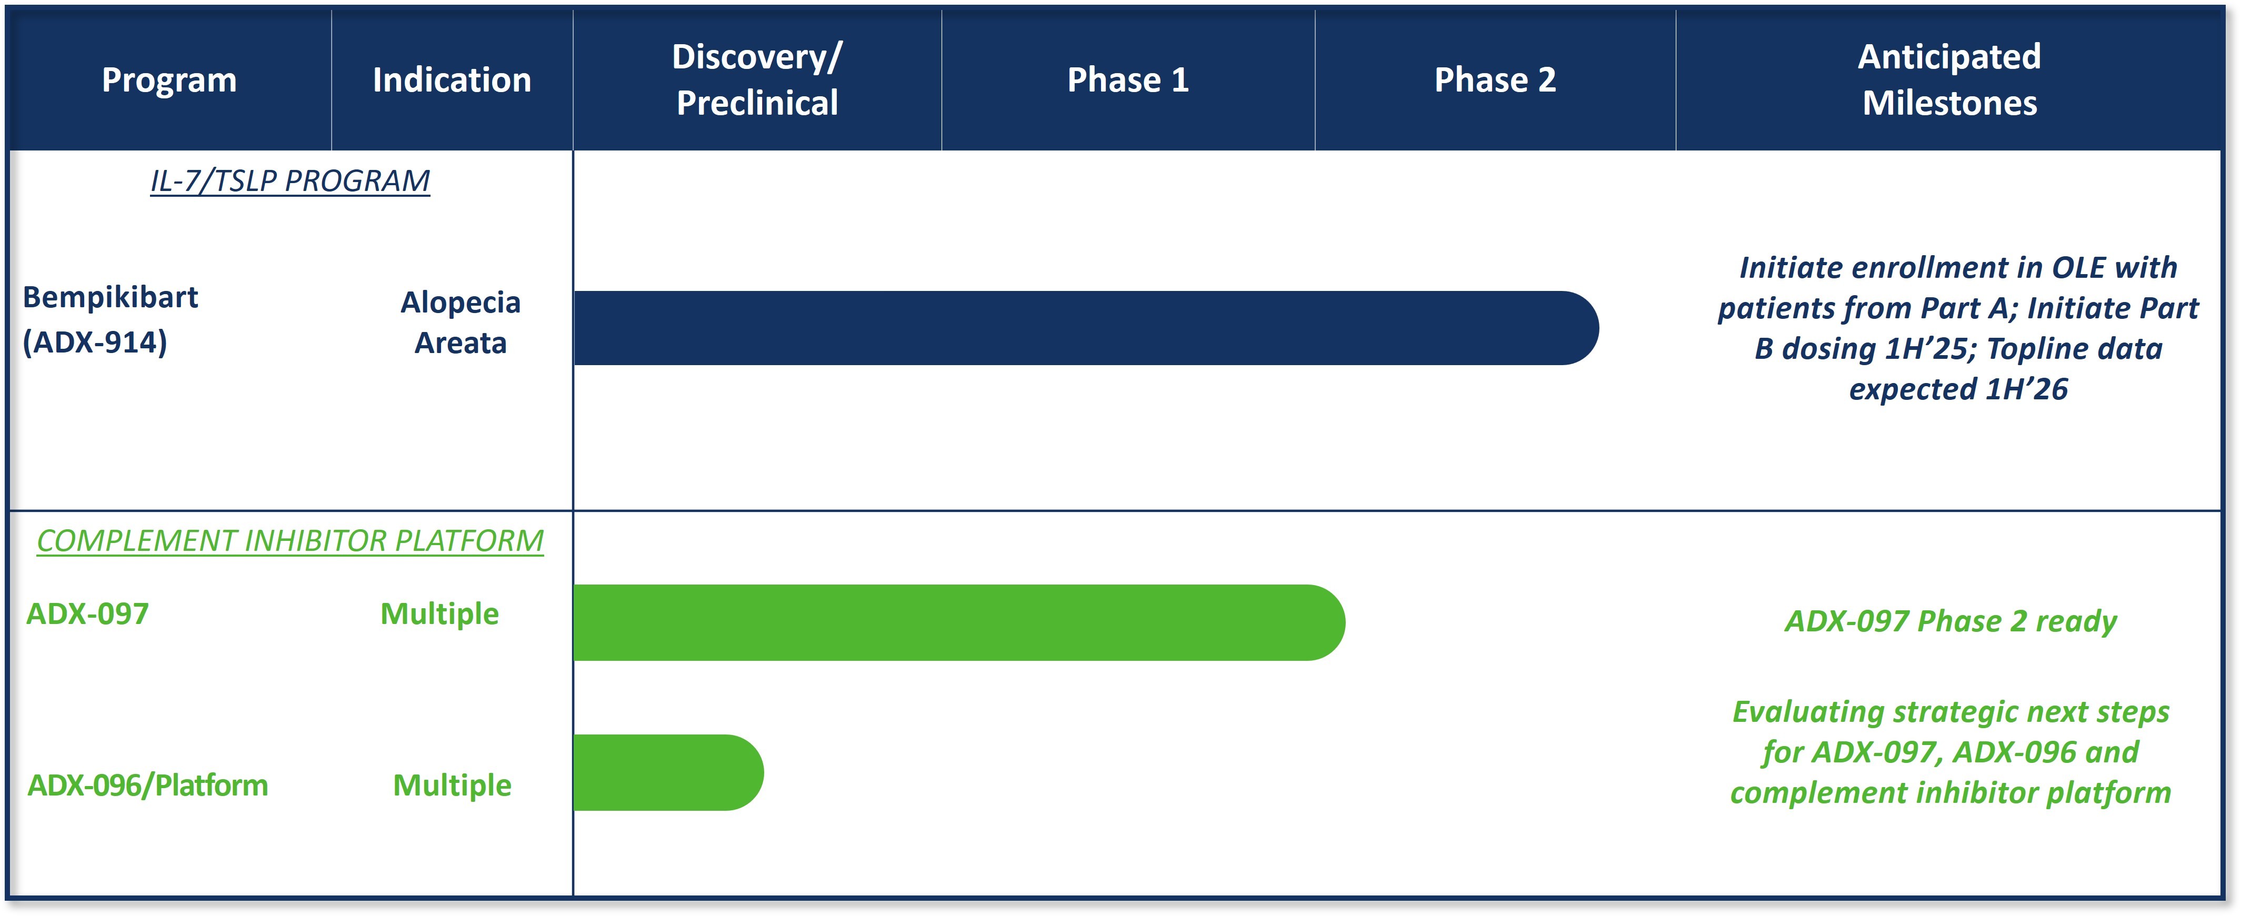
Task: Click the Alopecia Areata indication label
Action: 460,323
